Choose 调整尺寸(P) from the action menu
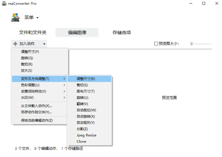 (x=40, y=52)
